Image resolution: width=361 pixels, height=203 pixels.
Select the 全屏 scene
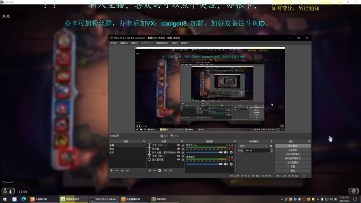click(x=128, y=145)
